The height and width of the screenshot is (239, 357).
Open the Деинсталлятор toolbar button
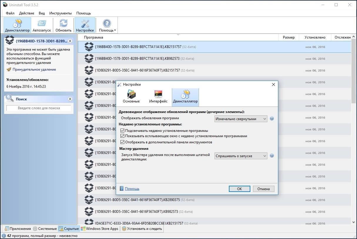click(17, 25)
